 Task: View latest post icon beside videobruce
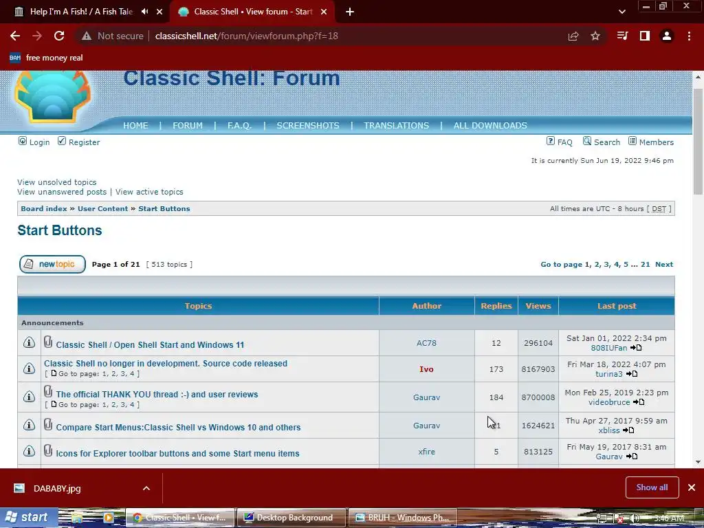(639, 402)
